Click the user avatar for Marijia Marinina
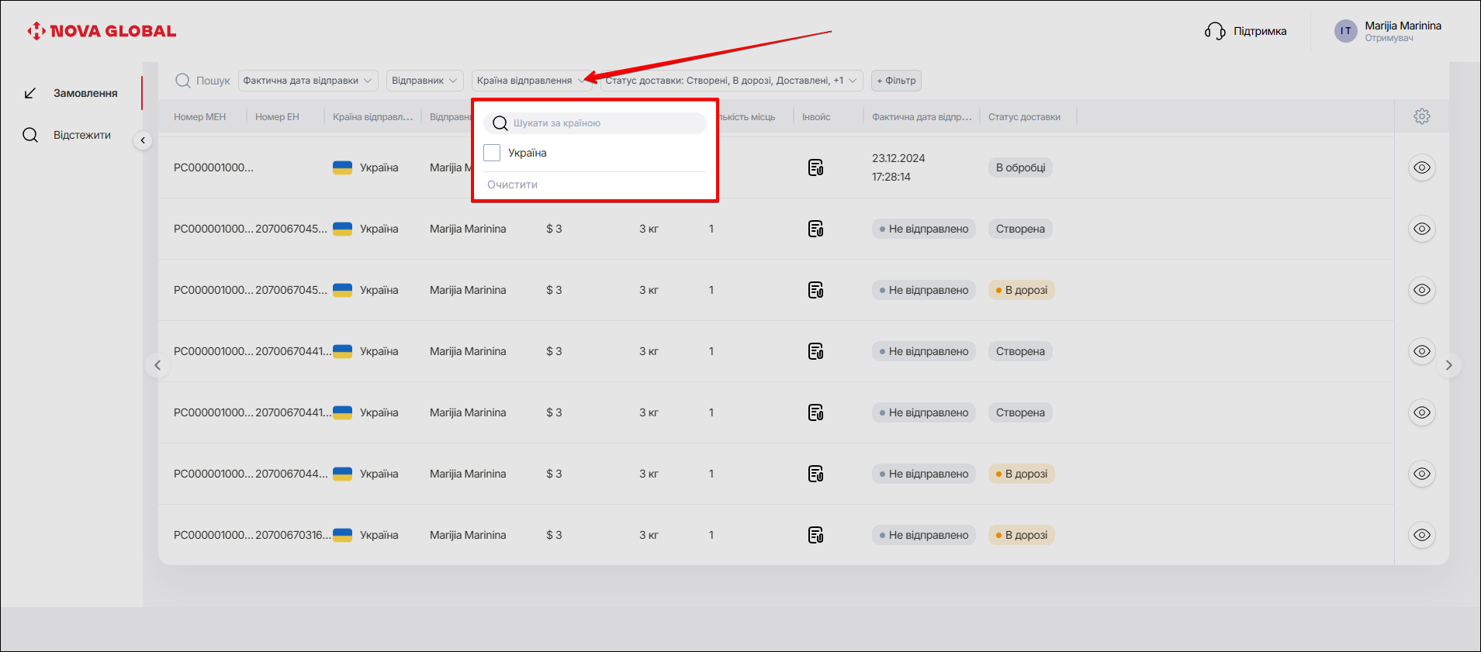This screenshot has height=652, width=1481. (1345, 31)
